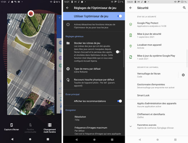The image size is (188, 143).
Task: Click the Paramètres avancés label
Action: tap(147, 125)
